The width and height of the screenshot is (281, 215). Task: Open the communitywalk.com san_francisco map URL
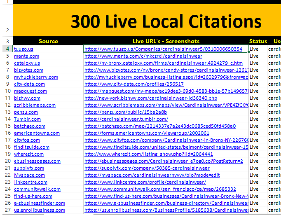pos(160,189)
